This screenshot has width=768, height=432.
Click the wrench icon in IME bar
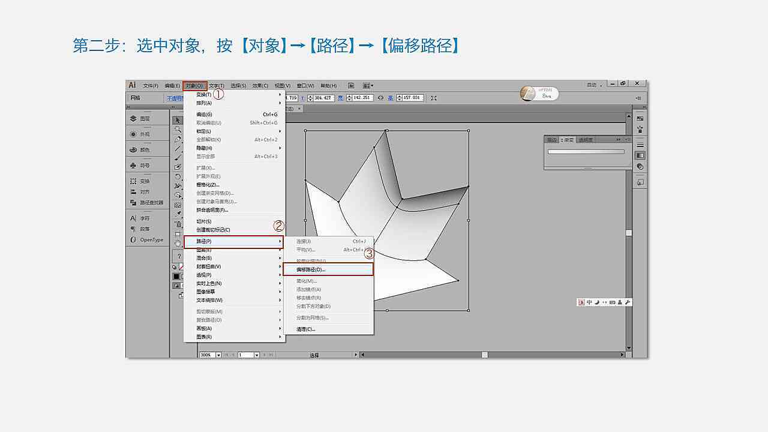pyautogui.click(x=628, y=302)
